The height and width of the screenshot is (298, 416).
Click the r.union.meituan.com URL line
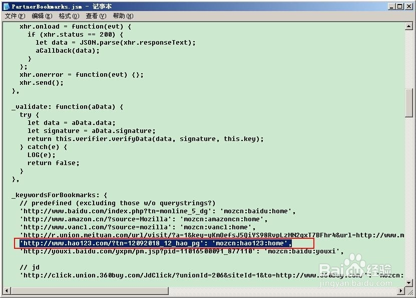point(212,235)
